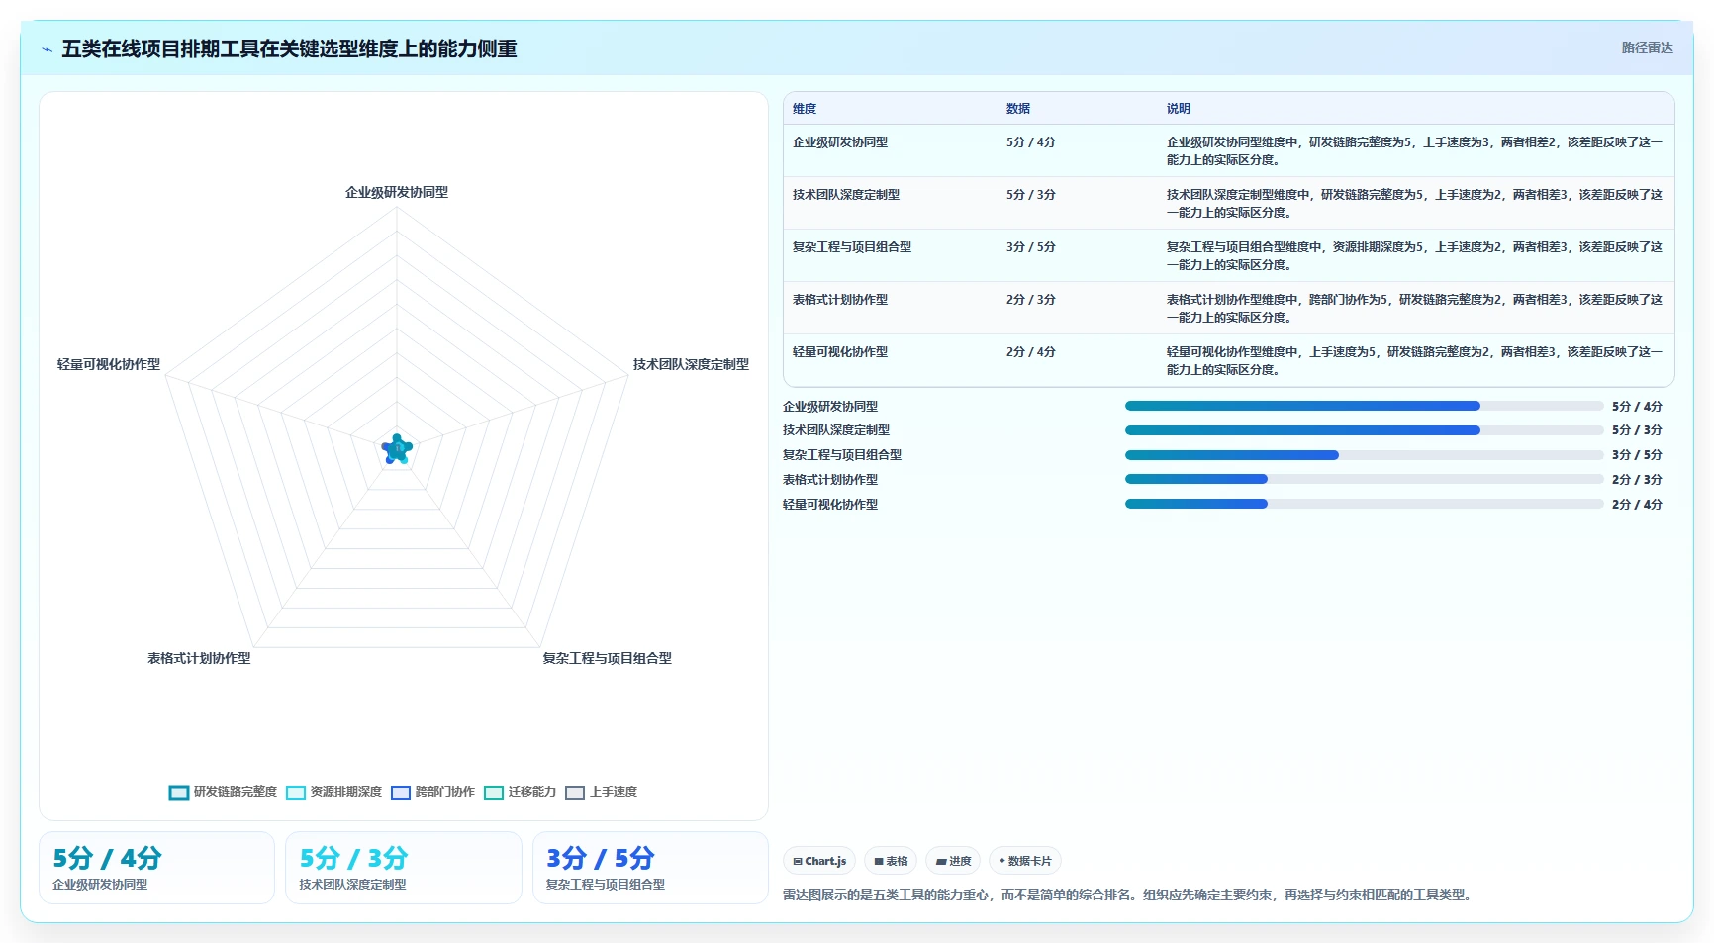Image resolution: width=1714 pixels, height=943 pixels.
Task: Click the radar axis label 表格式计划协作型
Action: pos(199,659)
